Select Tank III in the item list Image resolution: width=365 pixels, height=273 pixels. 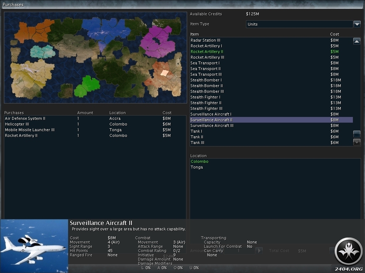pyautogui.click(x=197, y=143)
